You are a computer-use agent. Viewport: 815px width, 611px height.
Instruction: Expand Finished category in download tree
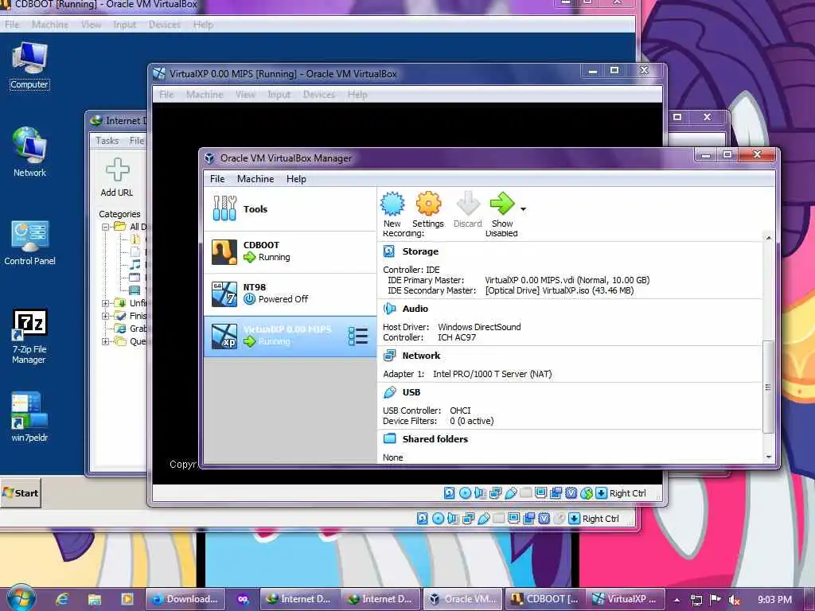(106, 316)
